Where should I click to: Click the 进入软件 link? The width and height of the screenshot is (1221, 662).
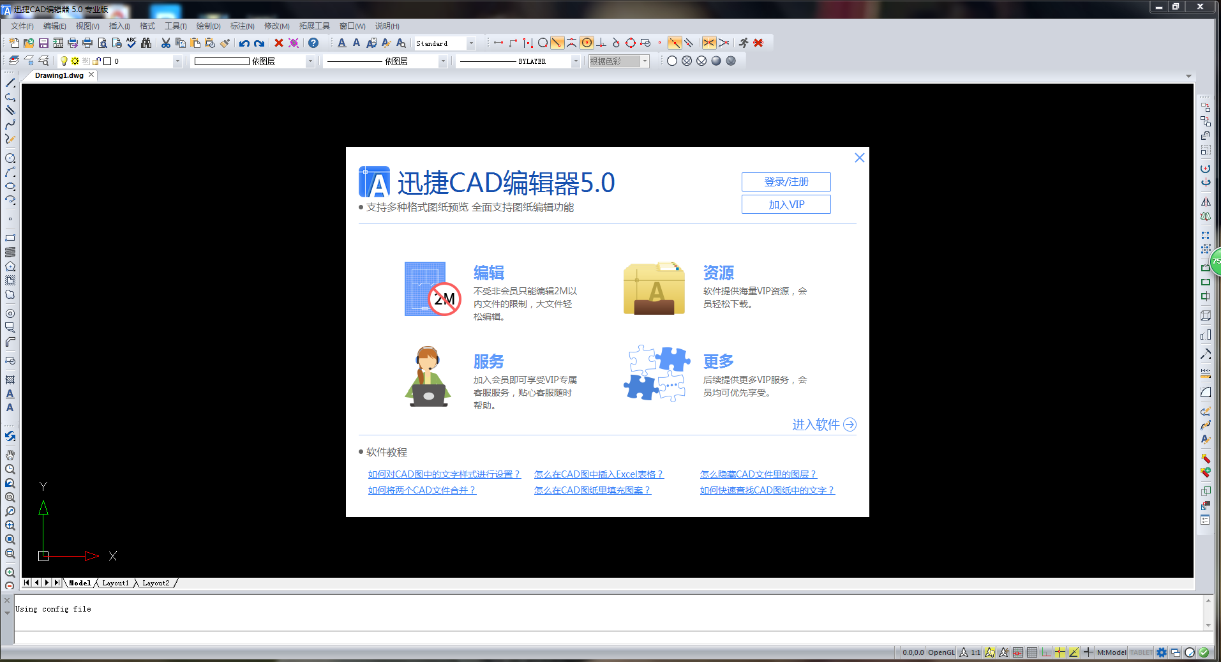(824, 425)
